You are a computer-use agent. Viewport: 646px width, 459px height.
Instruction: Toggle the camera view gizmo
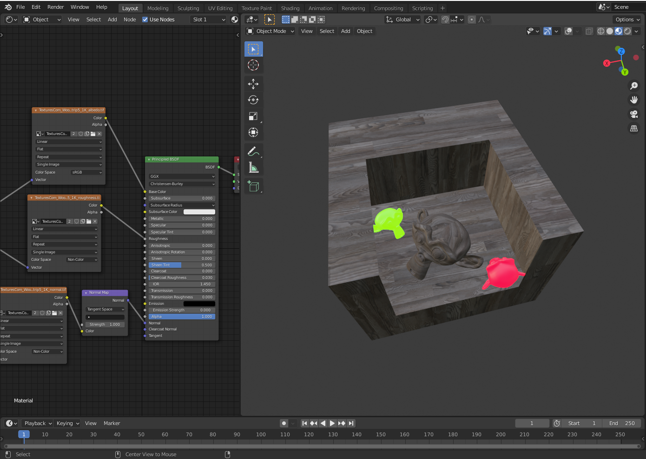[634, 114]
